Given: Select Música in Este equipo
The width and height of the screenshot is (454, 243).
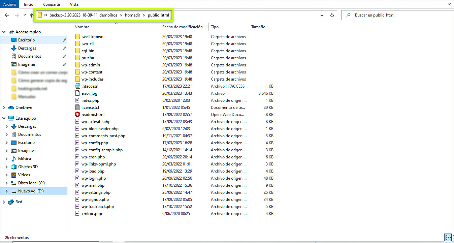Looking at the screenshot, I should pyautogui.click(x=25, y=159).
